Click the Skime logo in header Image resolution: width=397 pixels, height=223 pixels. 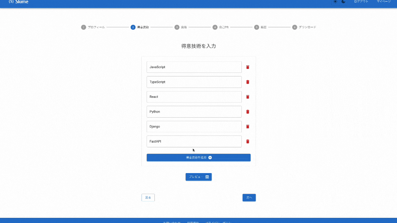tap(19, 2)
